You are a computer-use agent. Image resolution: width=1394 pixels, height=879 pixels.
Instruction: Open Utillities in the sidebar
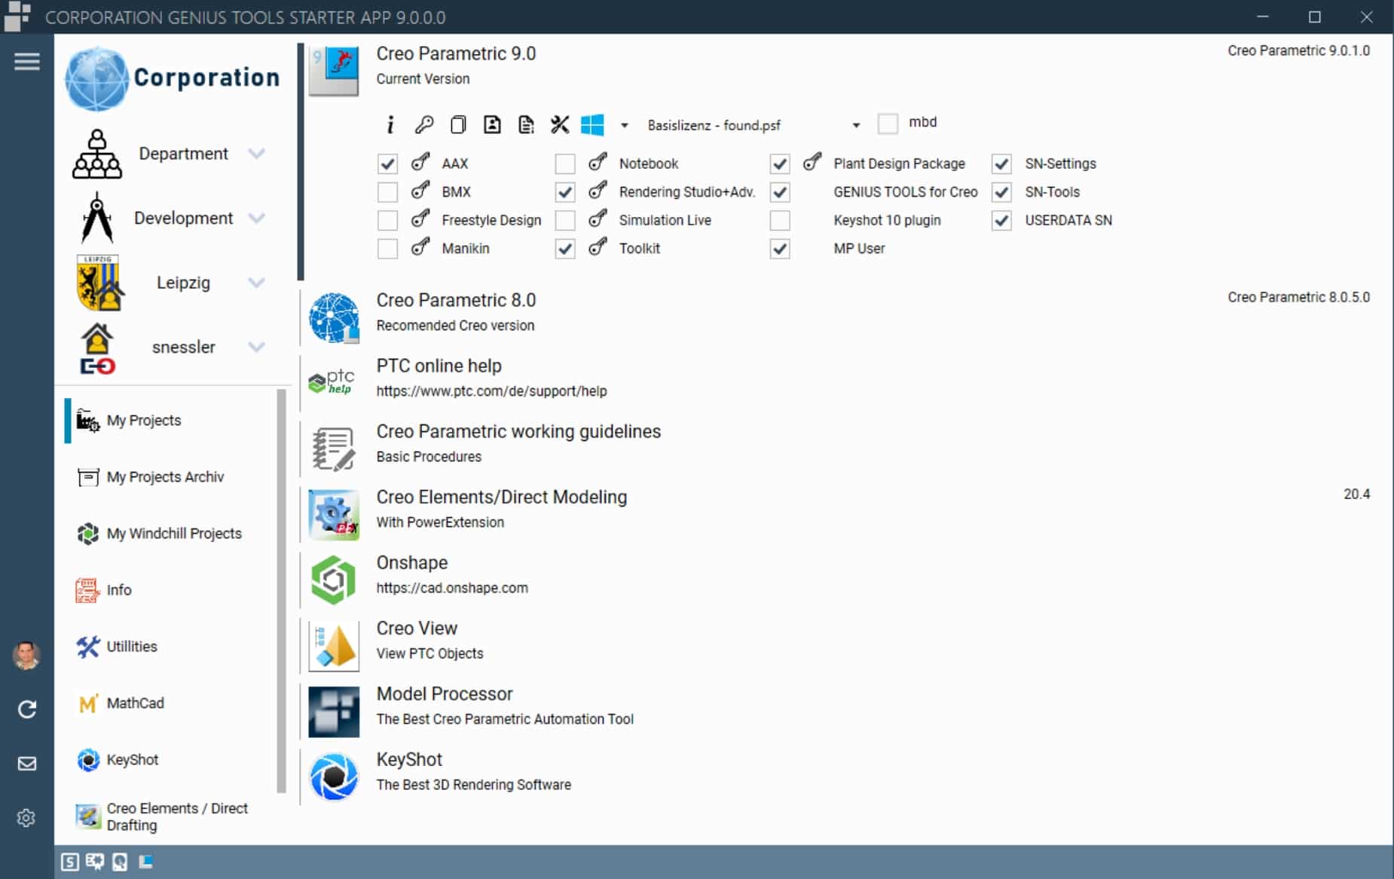click(170, 647)
